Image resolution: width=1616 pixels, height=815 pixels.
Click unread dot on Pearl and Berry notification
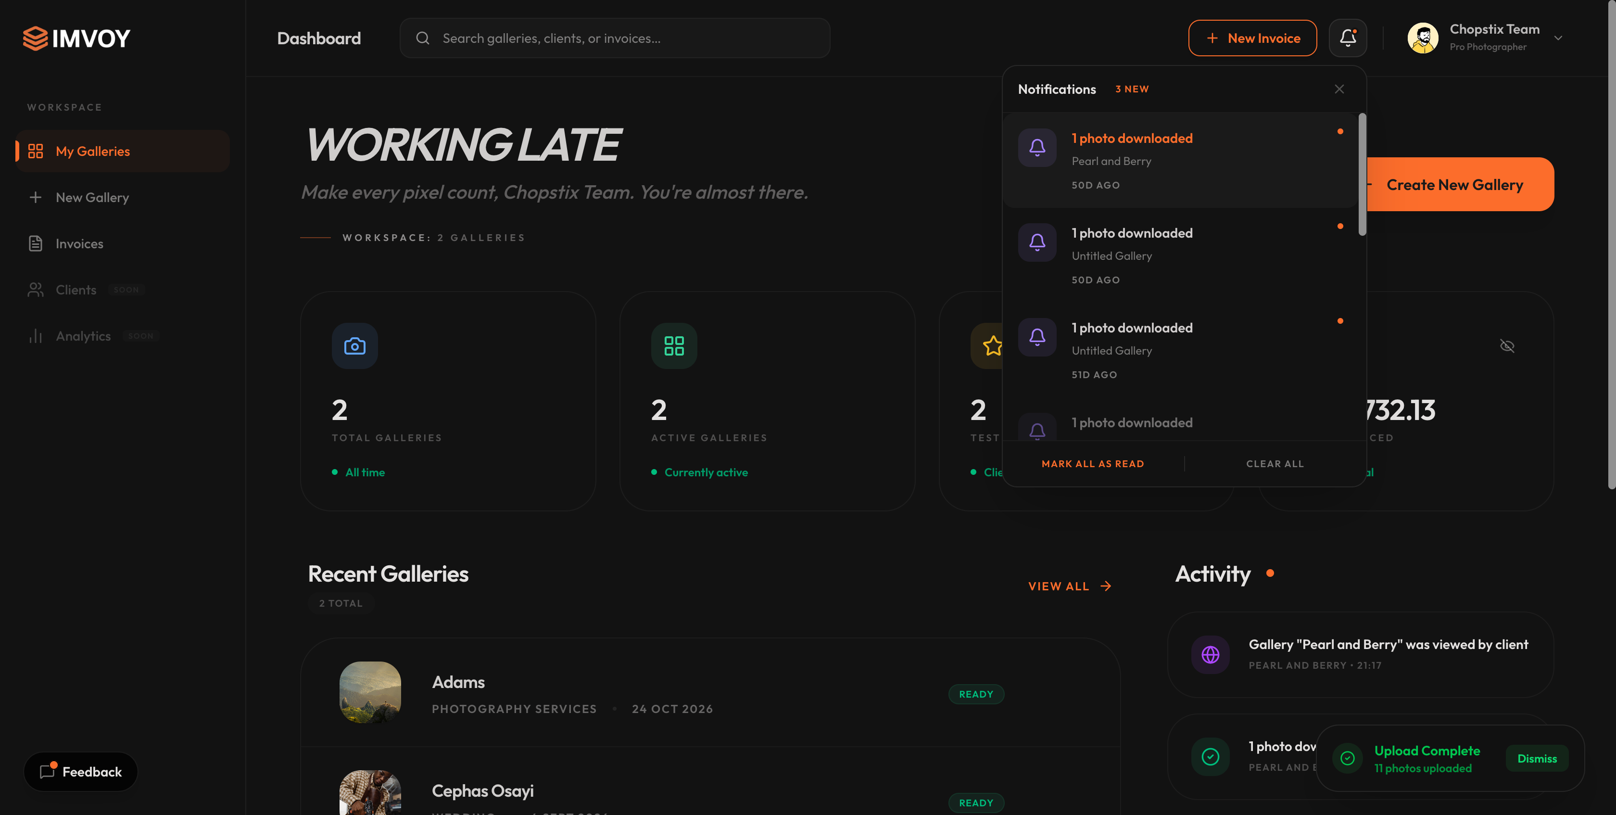pyautogui.click(x=1340, y=132)
